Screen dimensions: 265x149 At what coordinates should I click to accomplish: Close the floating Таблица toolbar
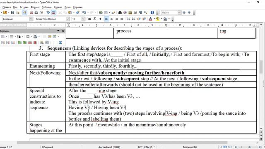coord(63,31)
